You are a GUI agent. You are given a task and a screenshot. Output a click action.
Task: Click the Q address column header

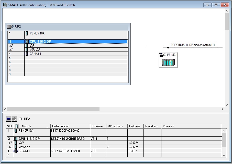pos(152,126)
